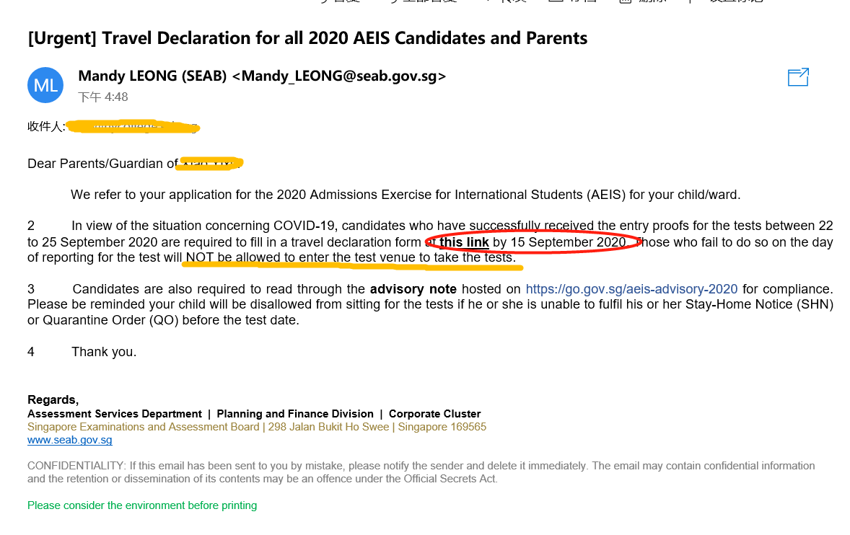Click sender name Mandy LEONG (SEAB)
This screenshot has height=535, width=850.
[x=152, y=76]
